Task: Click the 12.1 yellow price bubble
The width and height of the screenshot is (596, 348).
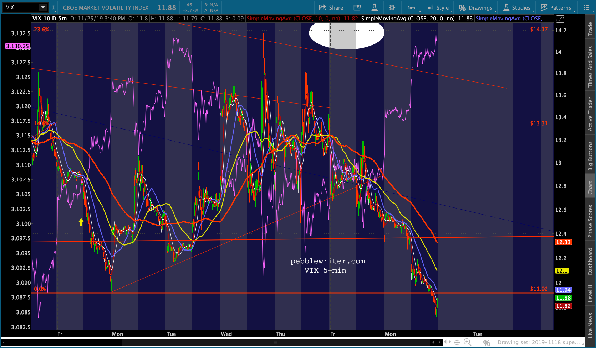Action: click(x=562, y=271)
